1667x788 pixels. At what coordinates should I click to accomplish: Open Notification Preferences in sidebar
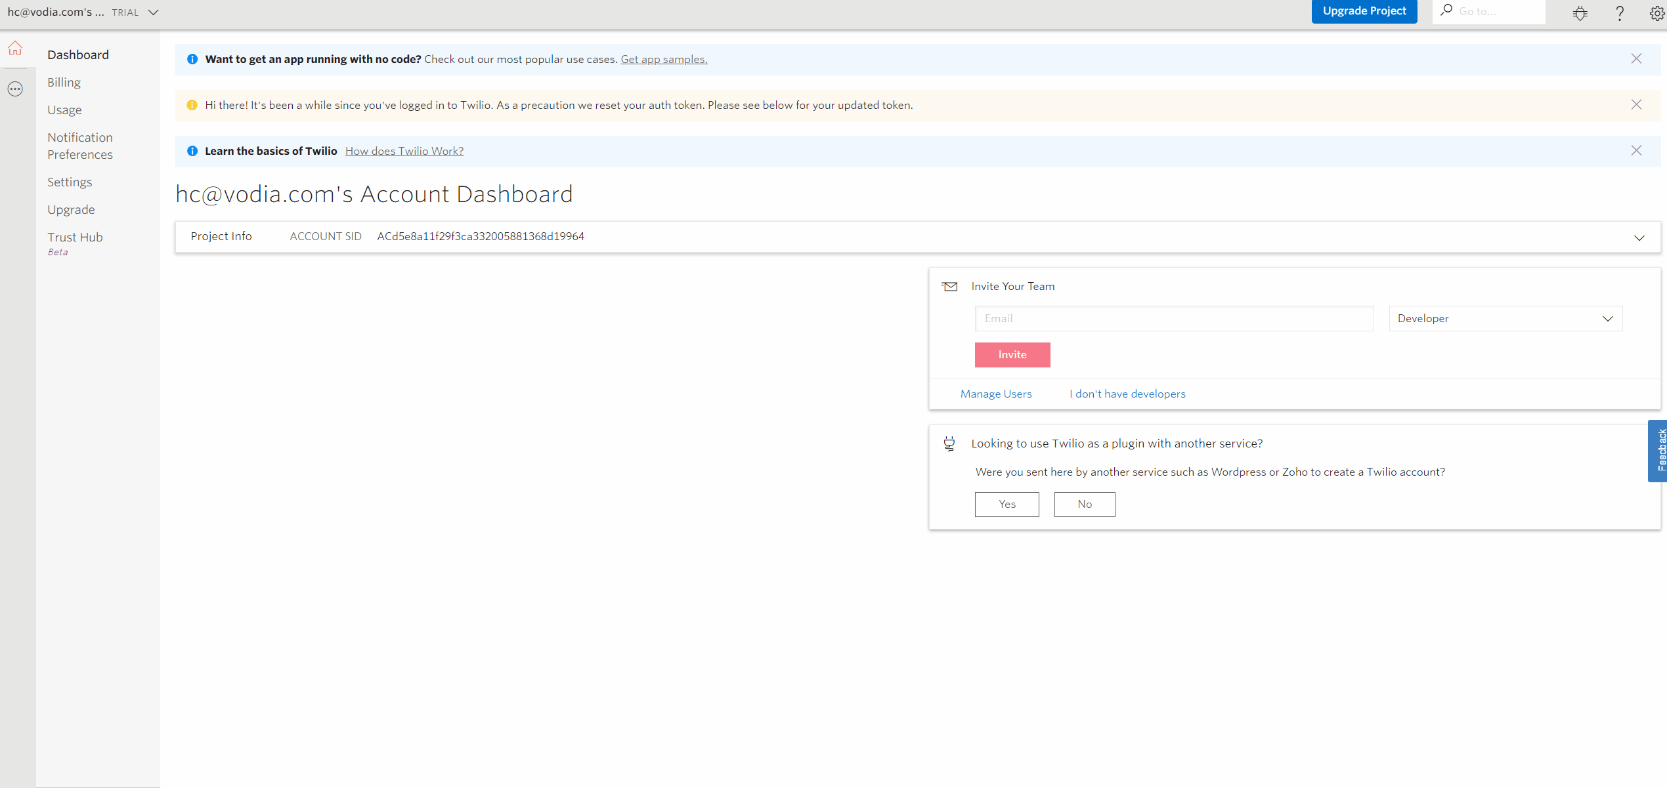pos(80,146)
